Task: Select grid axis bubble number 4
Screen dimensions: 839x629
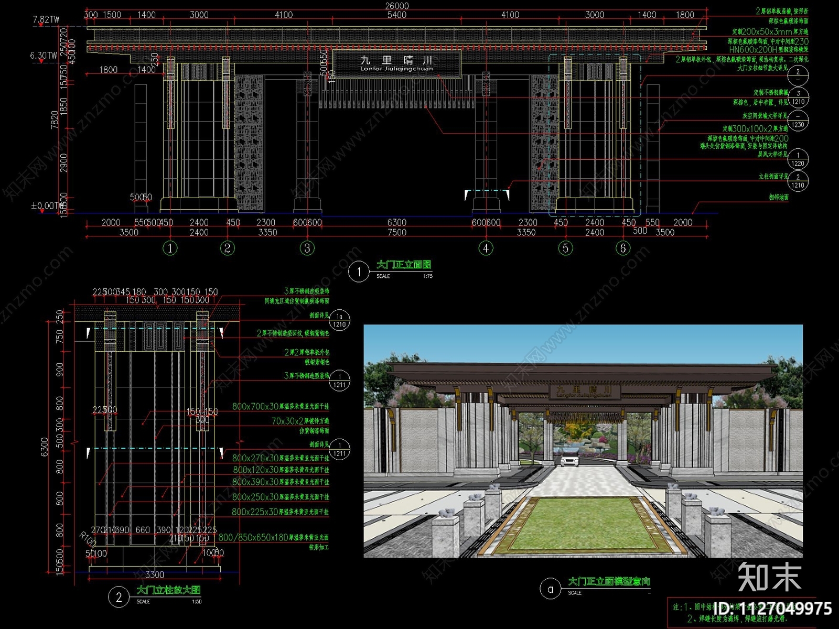Action: (x=486, y=248)
